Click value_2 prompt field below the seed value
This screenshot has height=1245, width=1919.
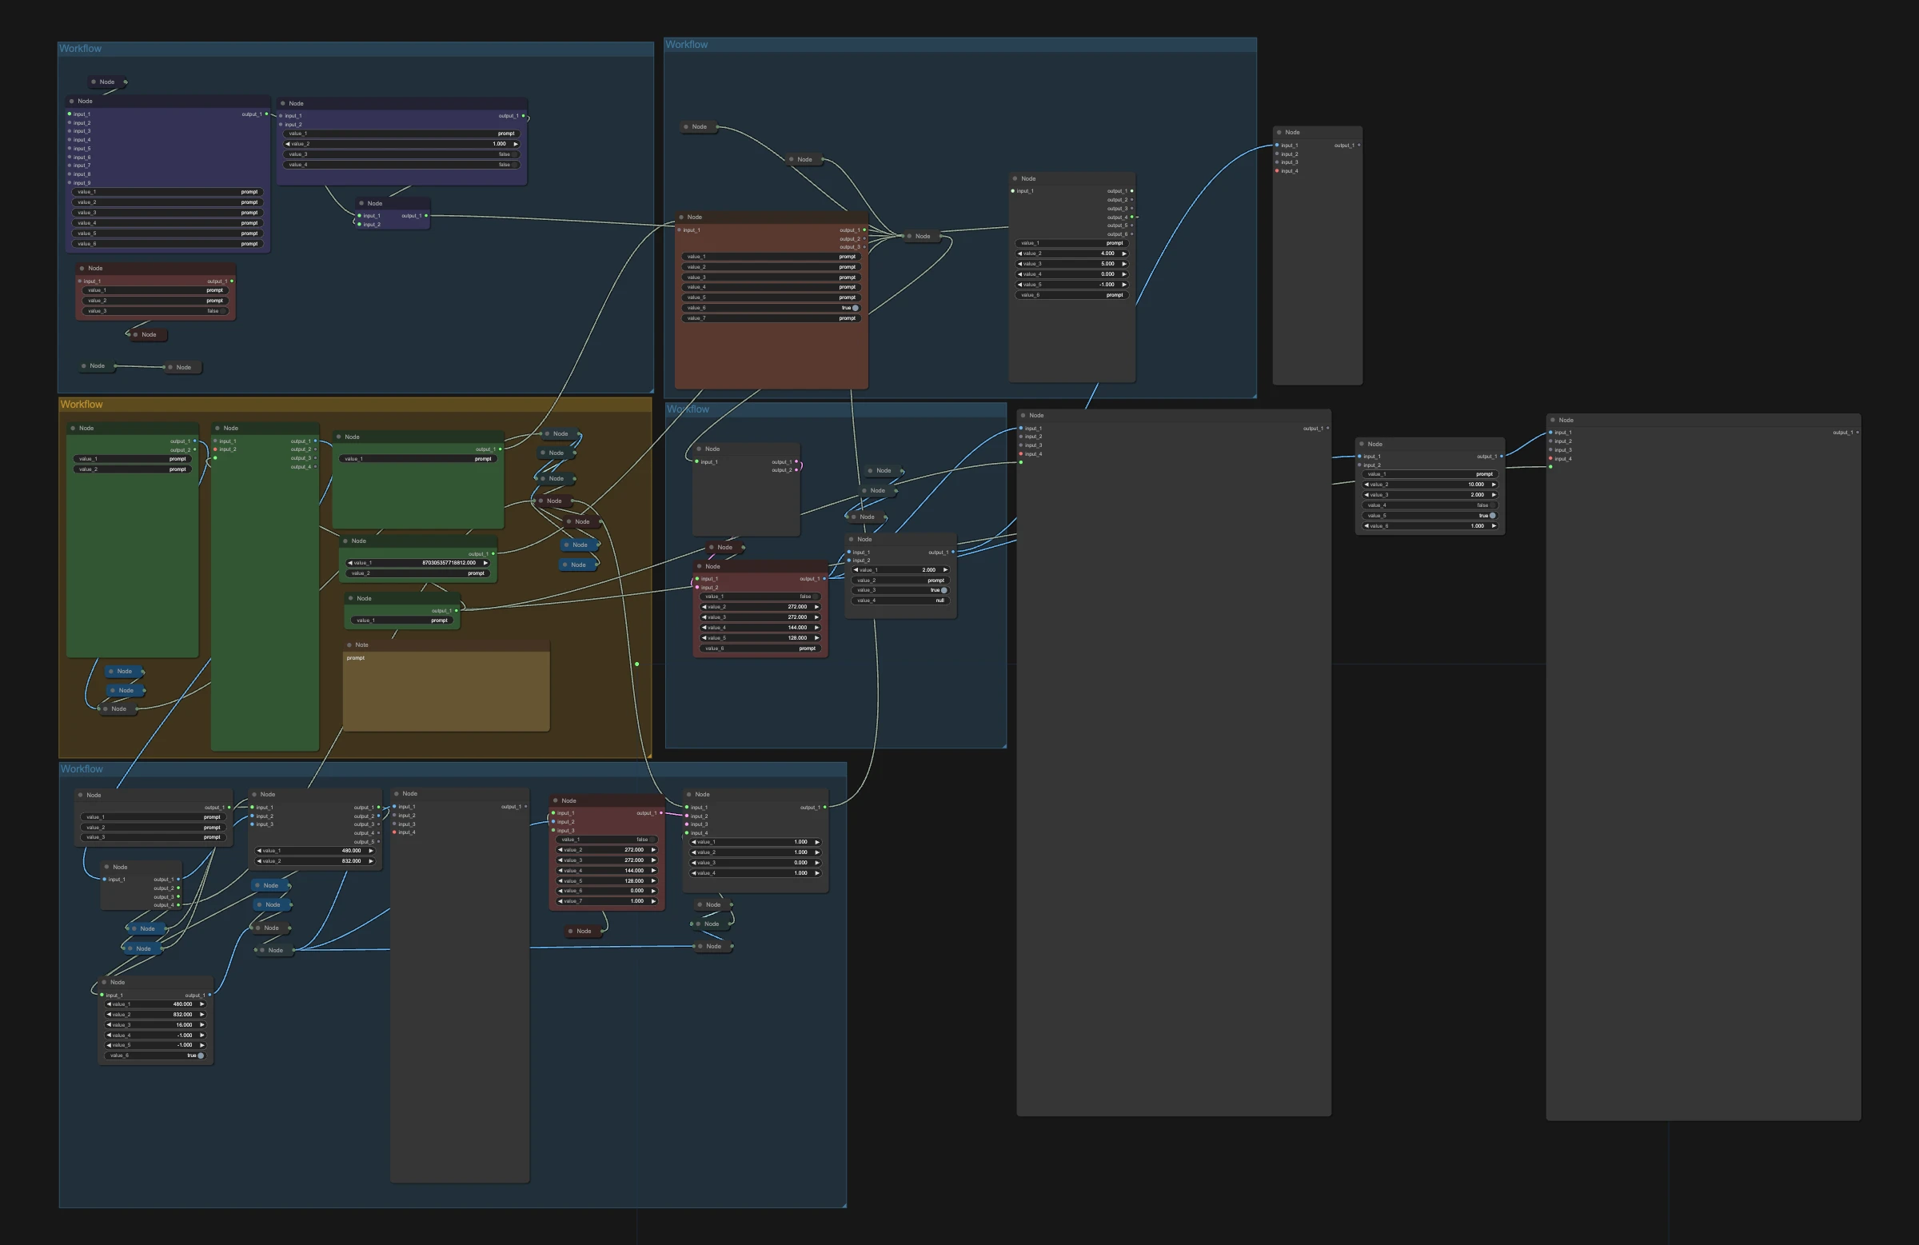pyautogui.click(x=418, y=573)
